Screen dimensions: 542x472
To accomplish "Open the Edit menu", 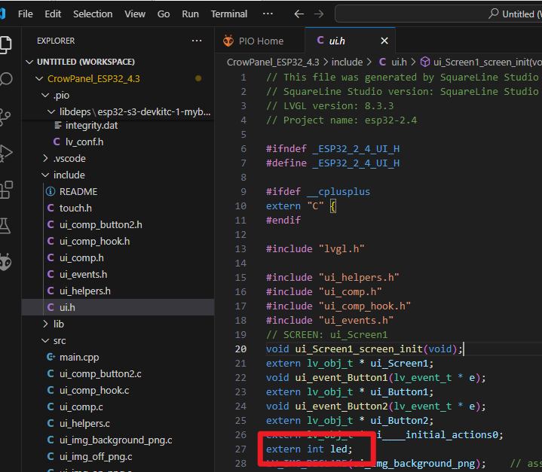I will (53, 14).
